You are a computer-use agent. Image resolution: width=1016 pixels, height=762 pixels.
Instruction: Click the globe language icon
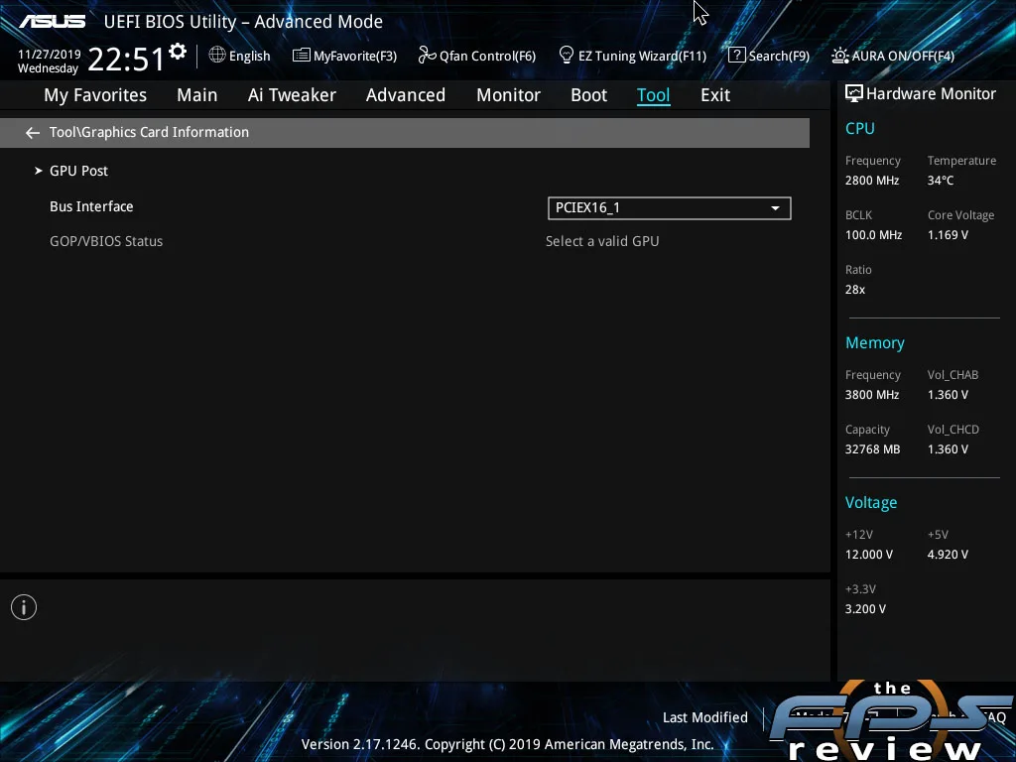coord(217,56)
